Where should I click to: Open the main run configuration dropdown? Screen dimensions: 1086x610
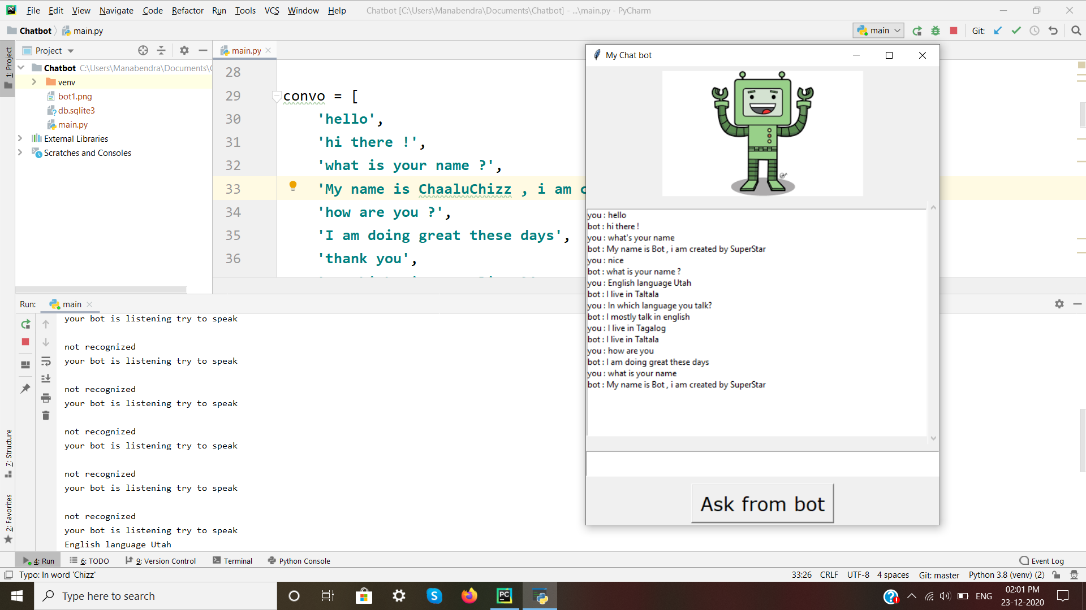878,31
